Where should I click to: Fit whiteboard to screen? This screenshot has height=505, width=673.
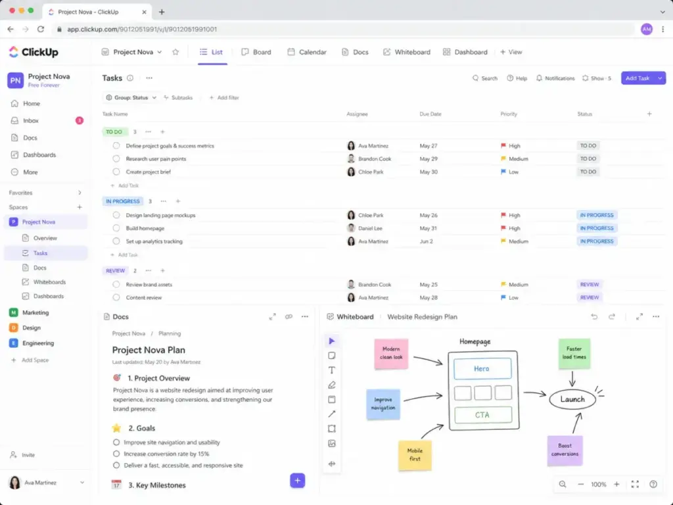coord(635,485)
